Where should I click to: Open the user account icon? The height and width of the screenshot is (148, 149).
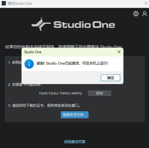145,14
